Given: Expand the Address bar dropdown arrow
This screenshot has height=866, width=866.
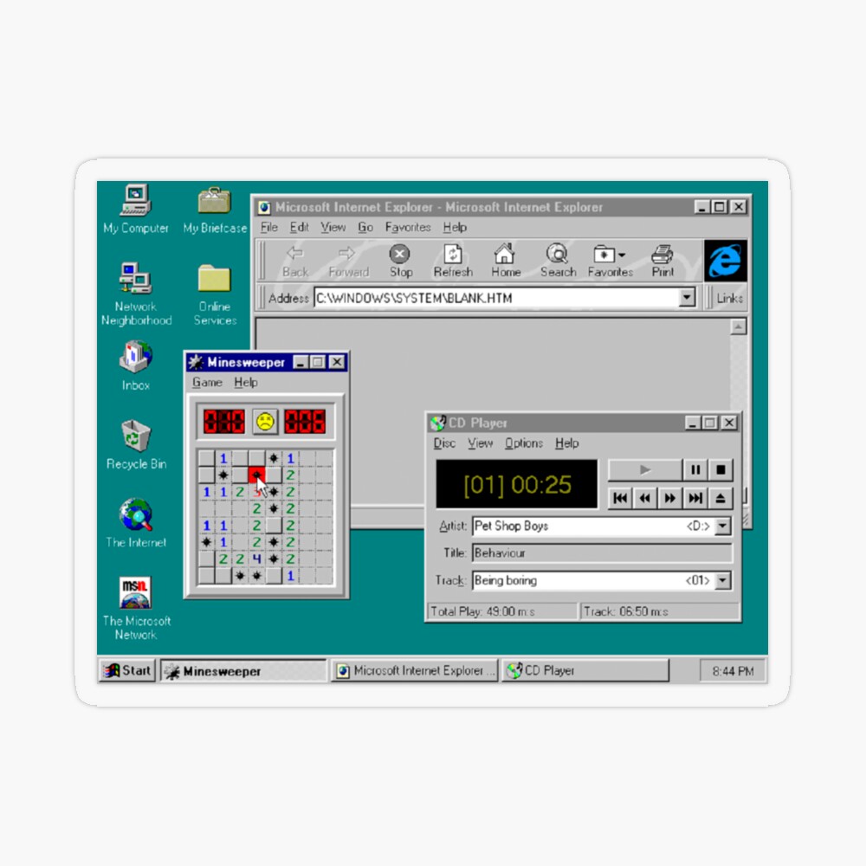Looking at the screenshot, I should 687,298.
